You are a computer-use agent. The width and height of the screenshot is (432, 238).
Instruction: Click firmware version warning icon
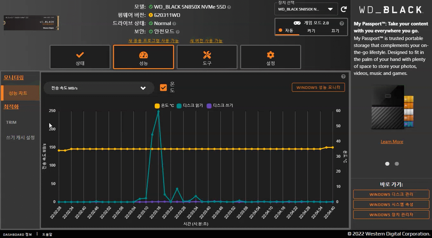tap(151, 15)
